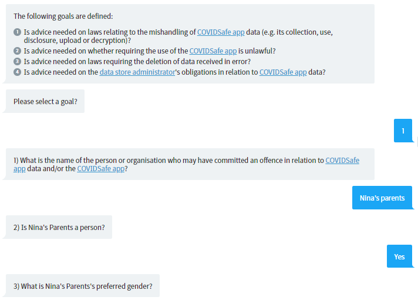Click 'The following goals are defined' heading
Viewport: 418px width, 300px height.
[63, 16]
